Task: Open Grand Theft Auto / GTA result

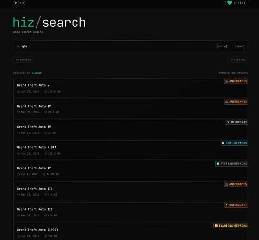Action: pyautogui.click(x=131, y=150)
